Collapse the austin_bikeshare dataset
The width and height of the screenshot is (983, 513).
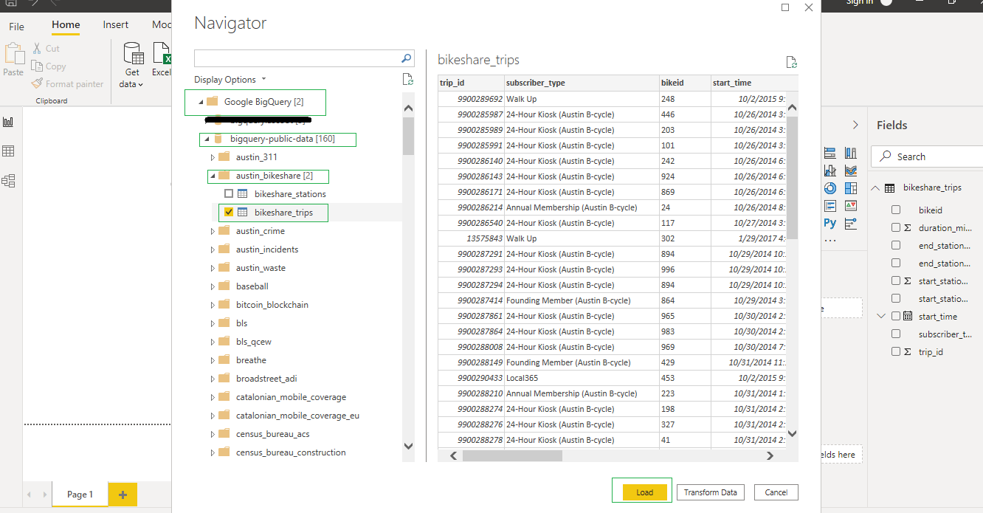(213, 176)
